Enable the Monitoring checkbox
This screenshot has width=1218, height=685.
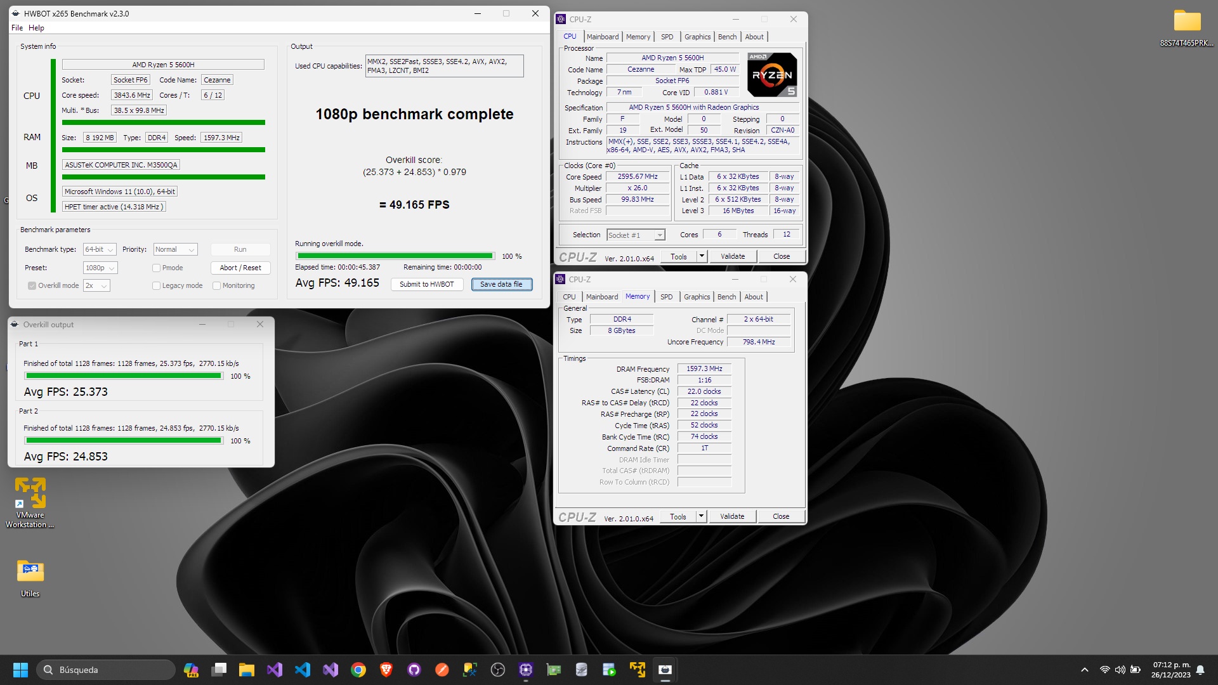click(216, 285)
